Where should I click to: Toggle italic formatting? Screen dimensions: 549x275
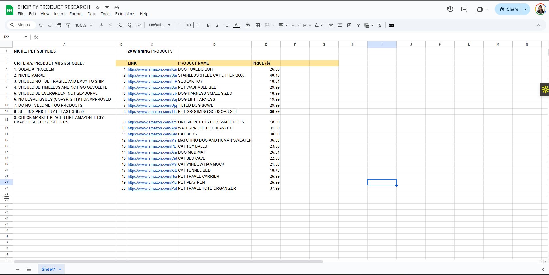click(x=218, y=25)
